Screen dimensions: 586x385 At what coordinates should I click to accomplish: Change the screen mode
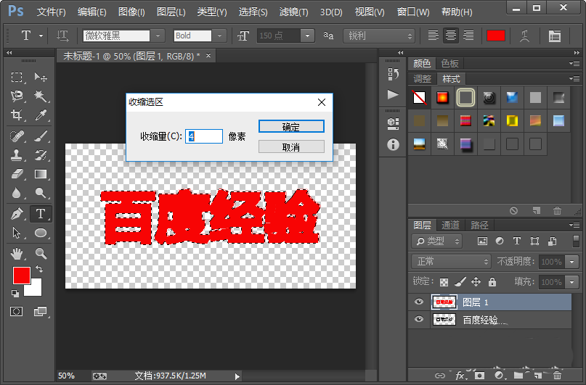[40, 312]
